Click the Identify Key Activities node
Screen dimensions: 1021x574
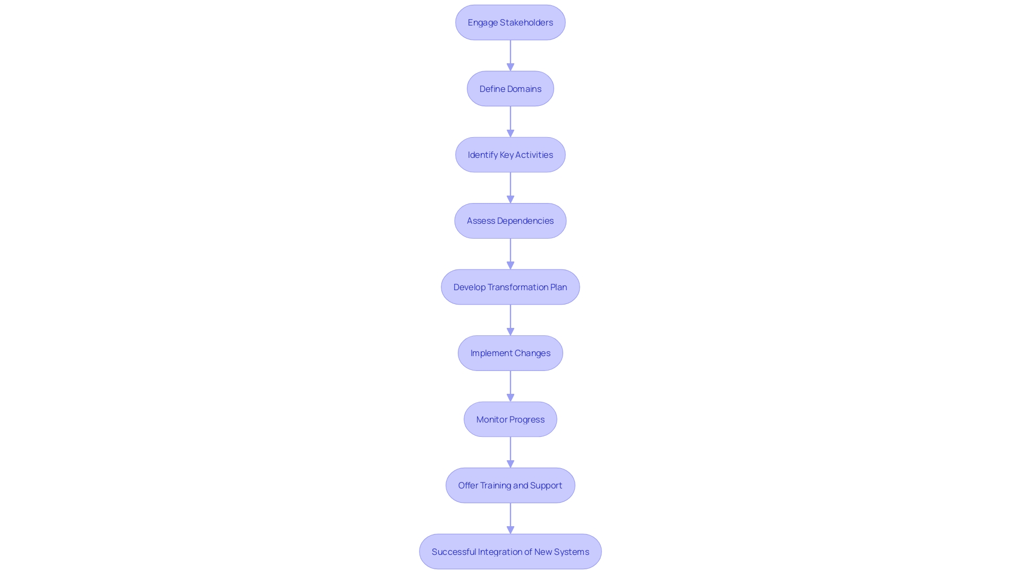(510, 154)
